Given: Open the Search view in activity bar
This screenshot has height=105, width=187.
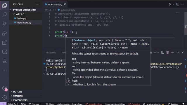Looking at the screenshot, I should pos(5,15).
